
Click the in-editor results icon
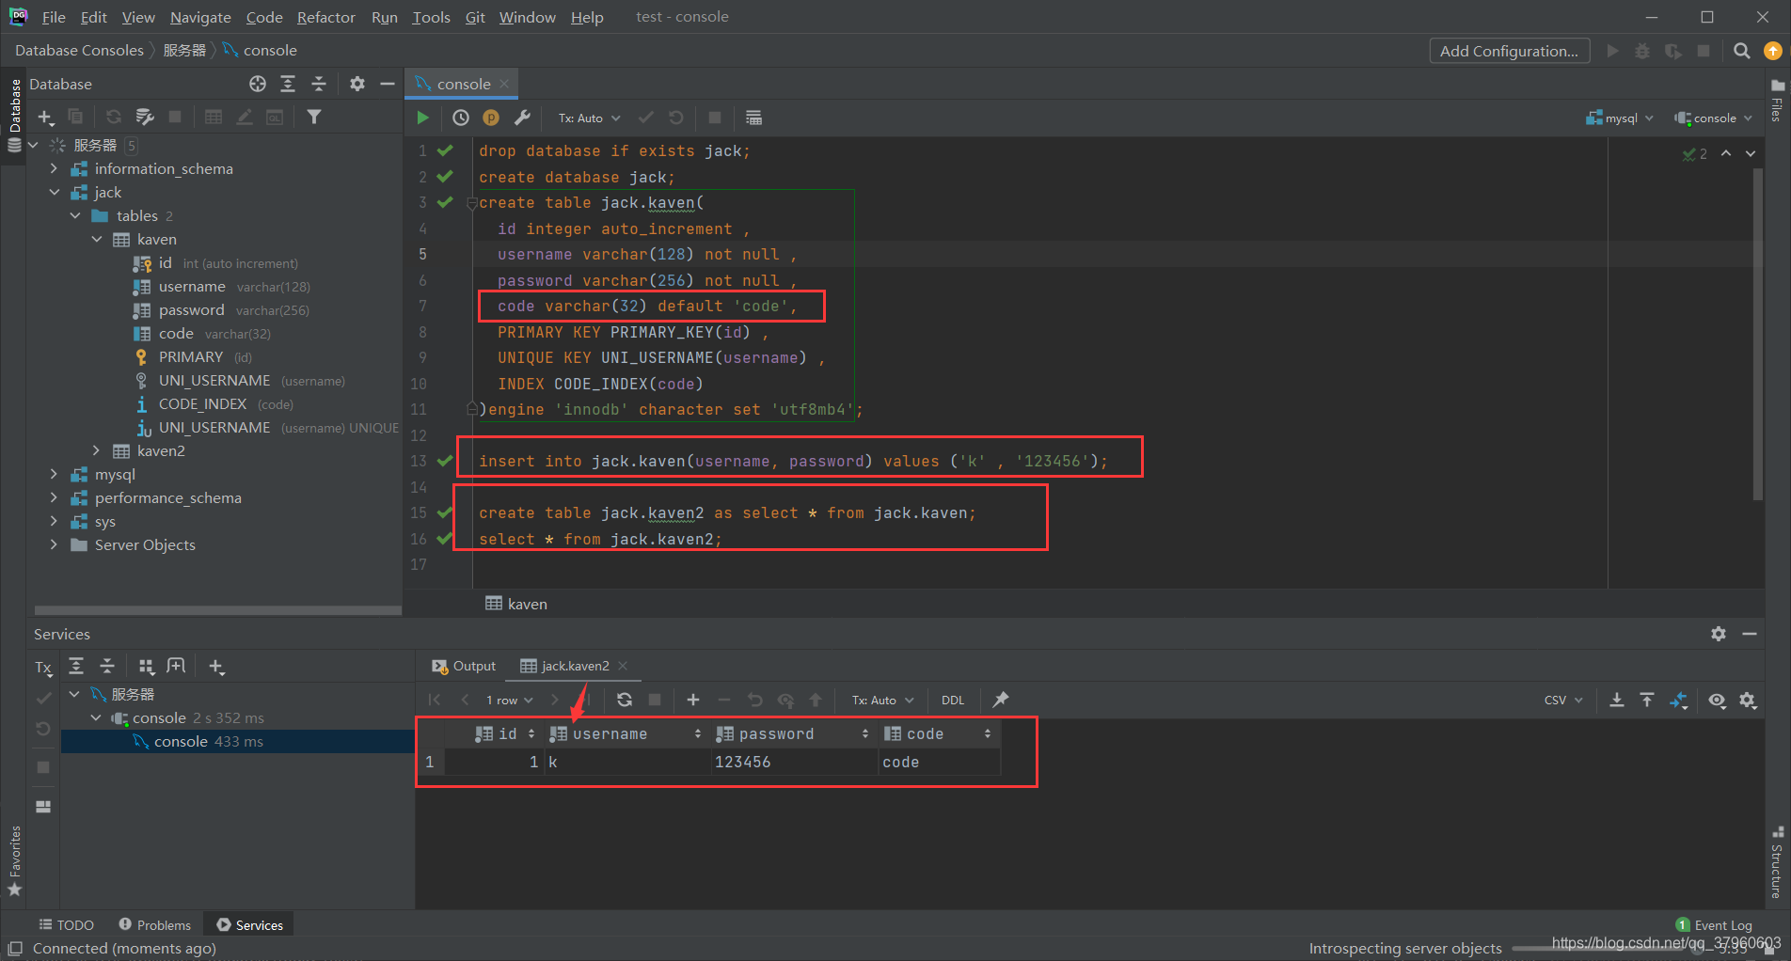point(753,118)
